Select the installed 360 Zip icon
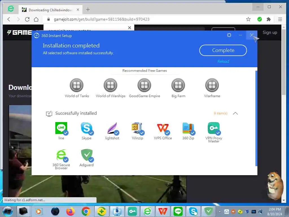The height and width of the screenshot is (217, 289). pyautogui.click(x=188, y=128)
